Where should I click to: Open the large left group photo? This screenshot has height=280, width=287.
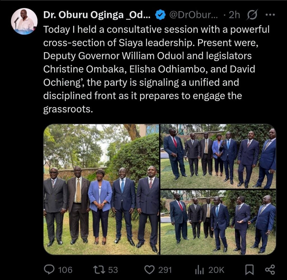[x=101, y=189]
